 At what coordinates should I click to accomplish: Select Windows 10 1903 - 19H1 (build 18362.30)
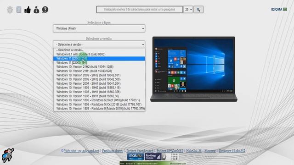(x=99, y=96)
